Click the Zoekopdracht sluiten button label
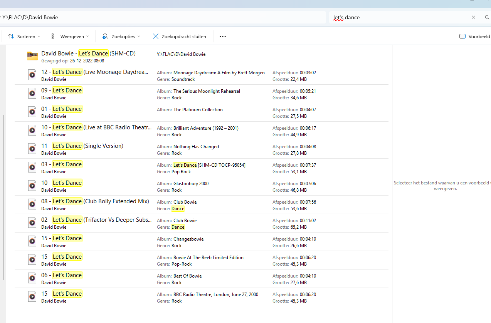This screenshot has width=491, height=323. [x=184, y=37]
